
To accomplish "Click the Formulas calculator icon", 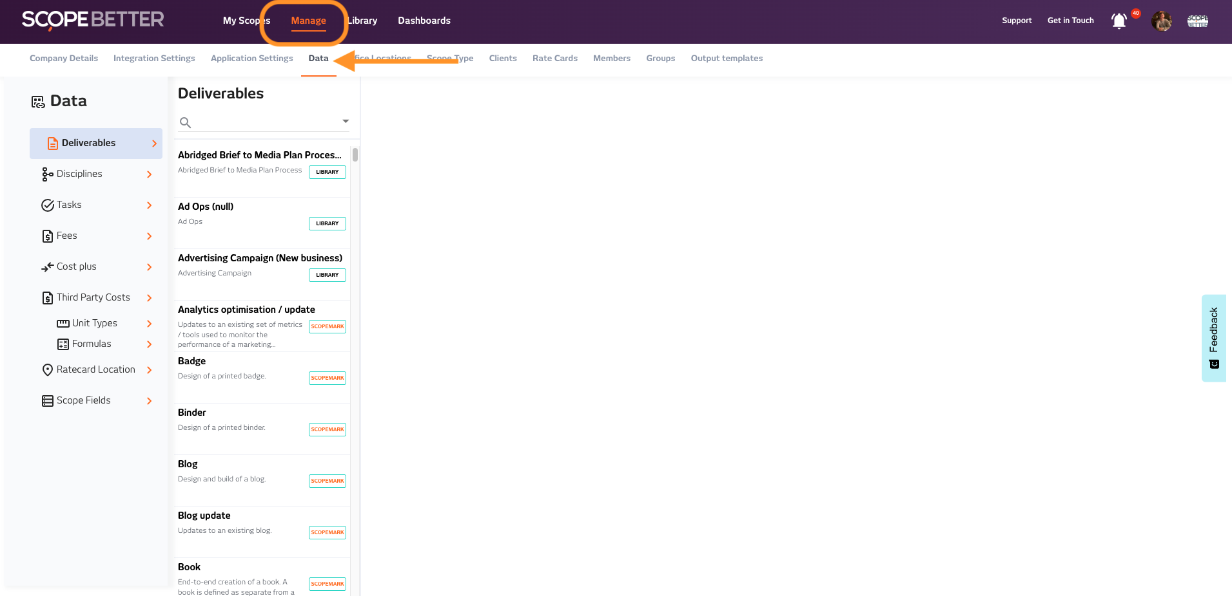I will click(x=63, y=344).
